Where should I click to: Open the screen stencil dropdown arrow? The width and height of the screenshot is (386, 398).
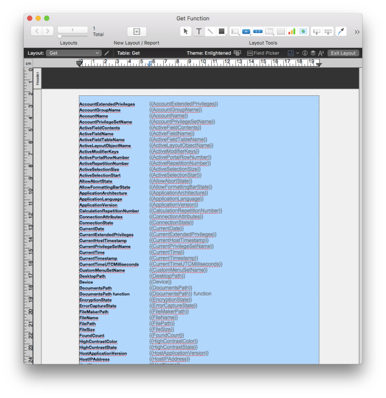point(298,53)
